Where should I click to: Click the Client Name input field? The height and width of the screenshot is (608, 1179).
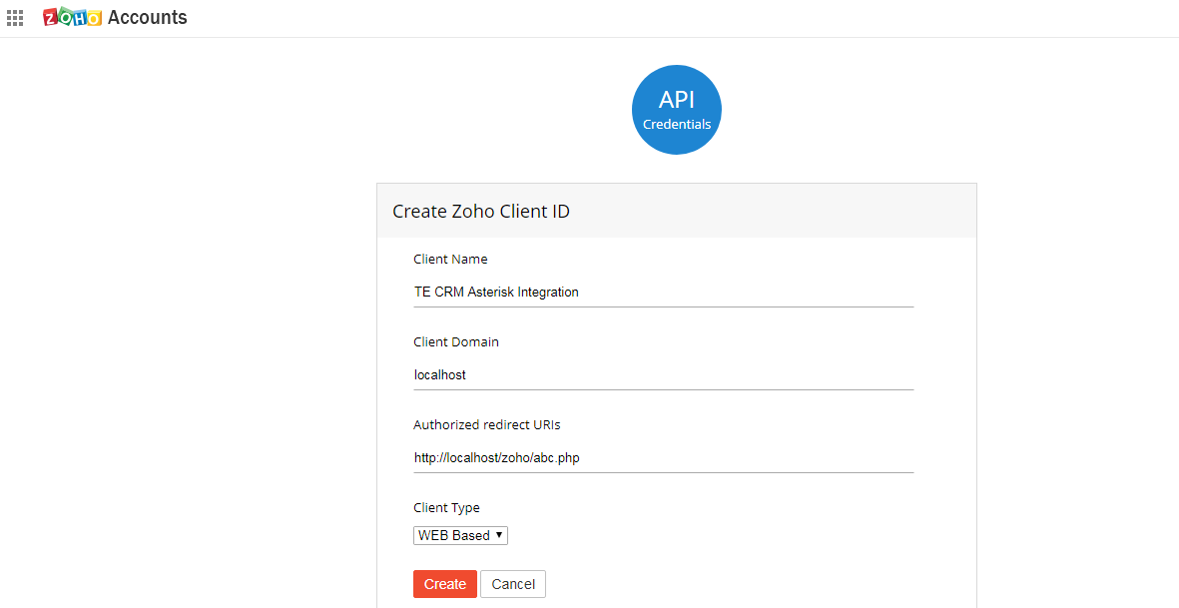click(x=663, y=292)
